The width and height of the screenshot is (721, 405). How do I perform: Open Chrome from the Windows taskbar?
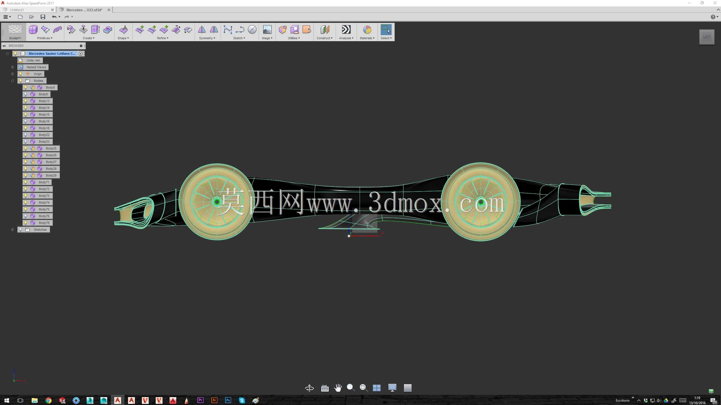coord(48,400)
